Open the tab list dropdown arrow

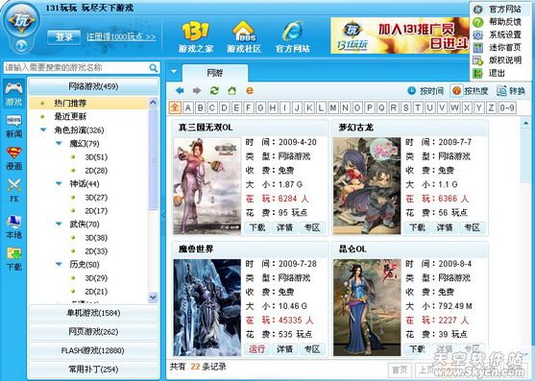(174, 72)
